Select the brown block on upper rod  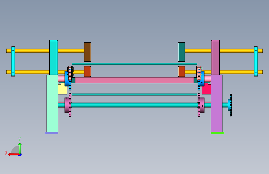(x=87, y=52)
